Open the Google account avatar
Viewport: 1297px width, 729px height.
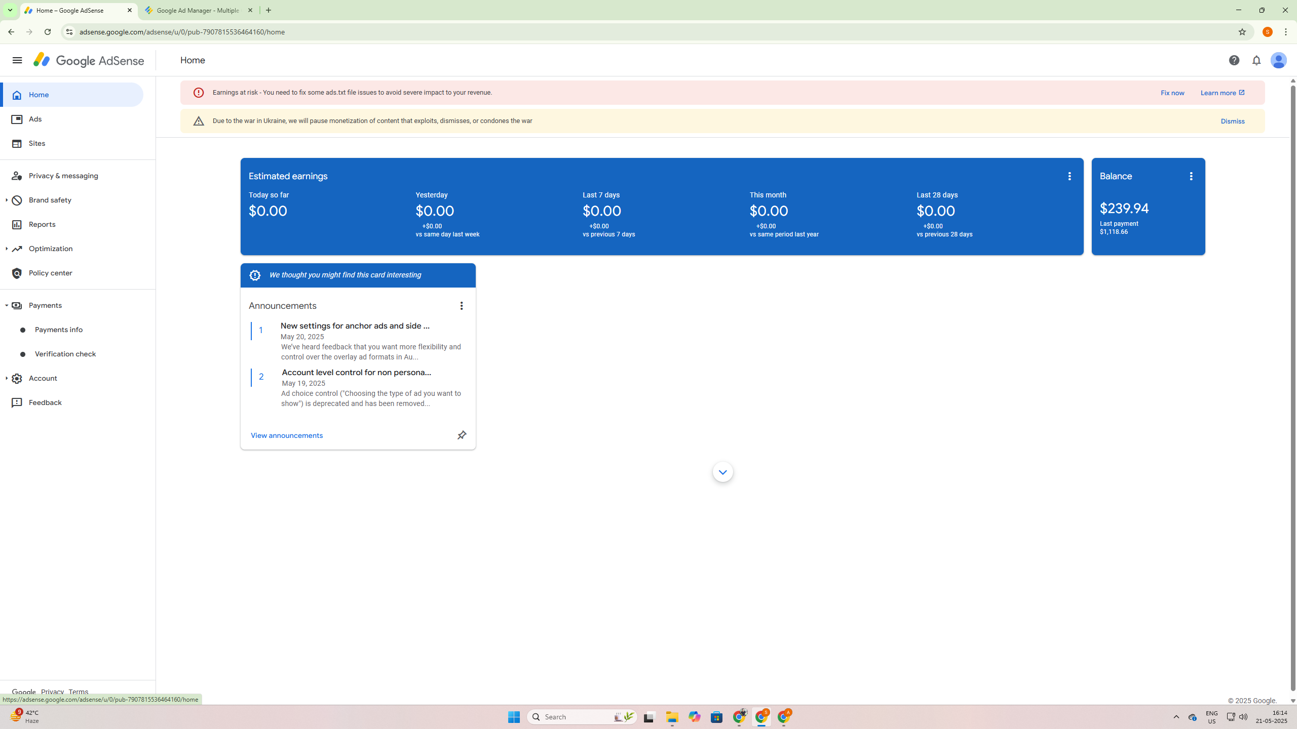1279,60
